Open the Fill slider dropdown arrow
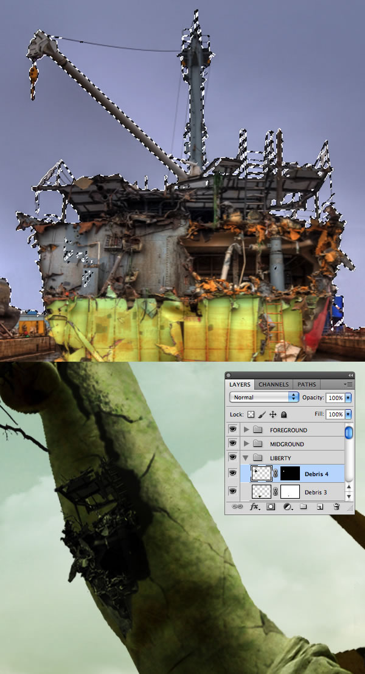Image resolution: width=365 pixels, height=674 pixels. coord(348,415)
